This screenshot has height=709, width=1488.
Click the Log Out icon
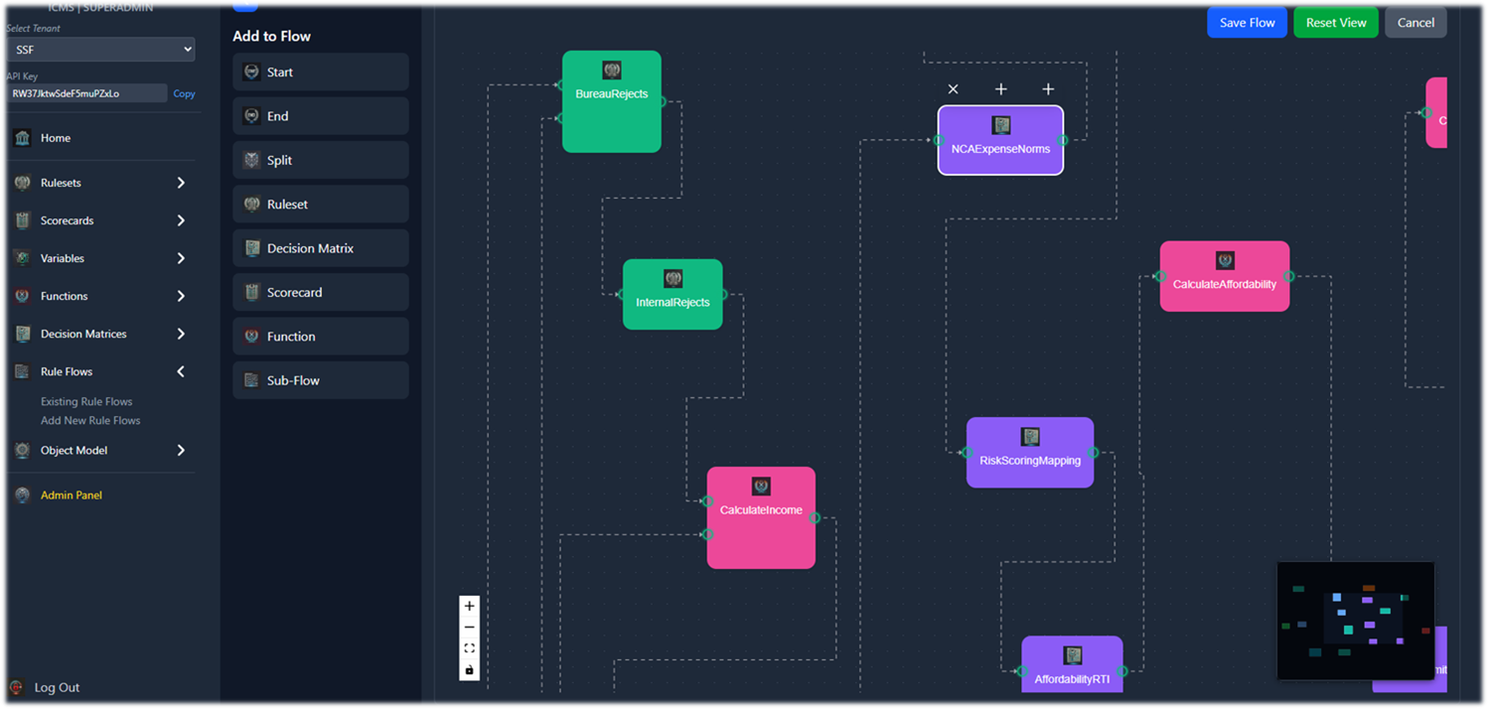pyautogui.click(x=17, y=687)
